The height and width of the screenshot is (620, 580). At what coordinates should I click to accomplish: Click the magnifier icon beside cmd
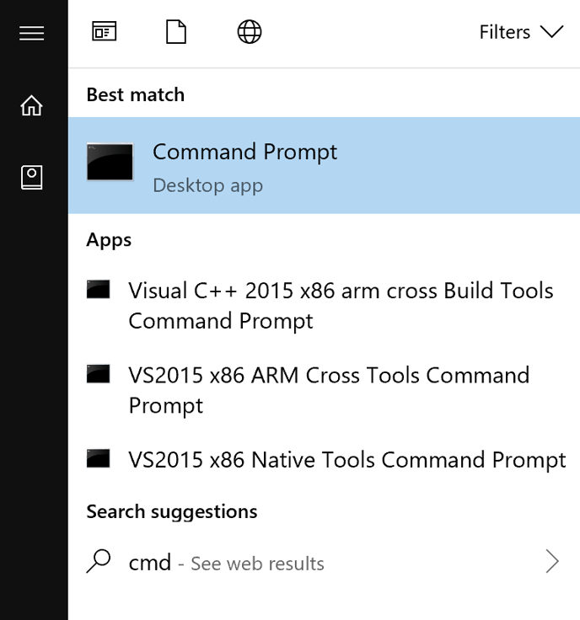pos(99,562)
